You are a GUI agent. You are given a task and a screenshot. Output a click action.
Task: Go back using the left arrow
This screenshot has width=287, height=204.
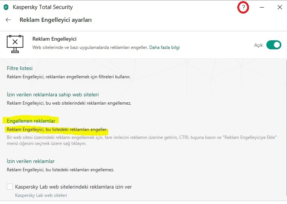(x=8, y=20)
